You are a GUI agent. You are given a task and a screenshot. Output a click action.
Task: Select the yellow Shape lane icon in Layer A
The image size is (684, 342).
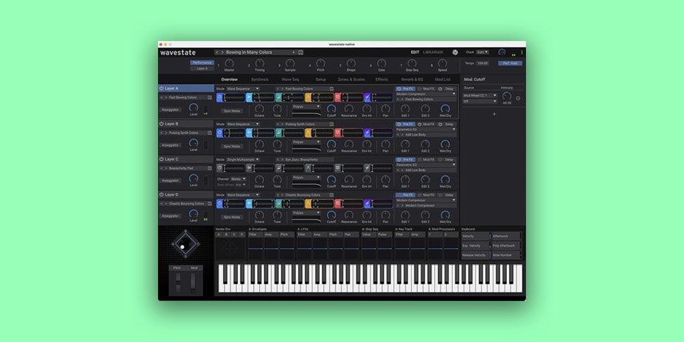[x=308, y=97]
